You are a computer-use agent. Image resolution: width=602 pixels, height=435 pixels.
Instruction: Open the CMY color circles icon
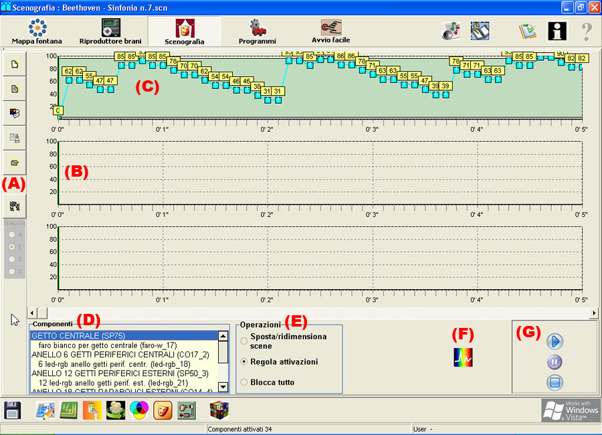click(139, 410)
